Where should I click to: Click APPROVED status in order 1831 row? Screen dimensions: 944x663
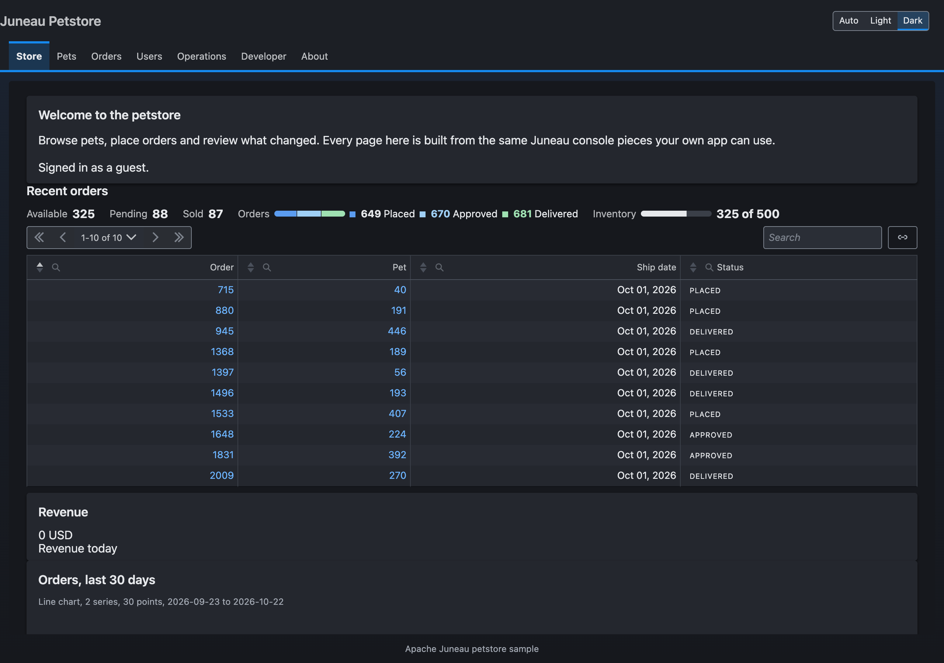click(711, 455)
